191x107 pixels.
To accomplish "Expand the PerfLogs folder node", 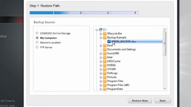I will [x=101, y=73].
